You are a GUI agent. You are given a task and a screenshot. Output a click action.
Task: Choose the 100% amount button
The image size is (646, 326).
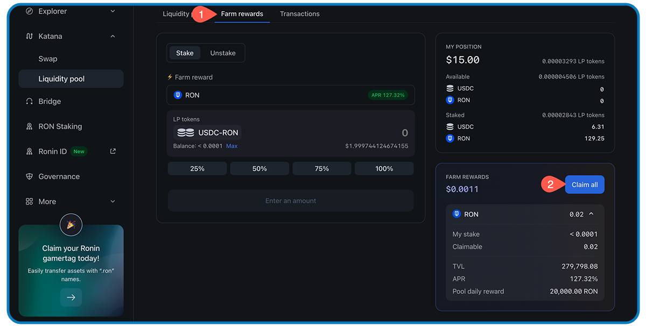pyautogui.click(x=384, y=169)
